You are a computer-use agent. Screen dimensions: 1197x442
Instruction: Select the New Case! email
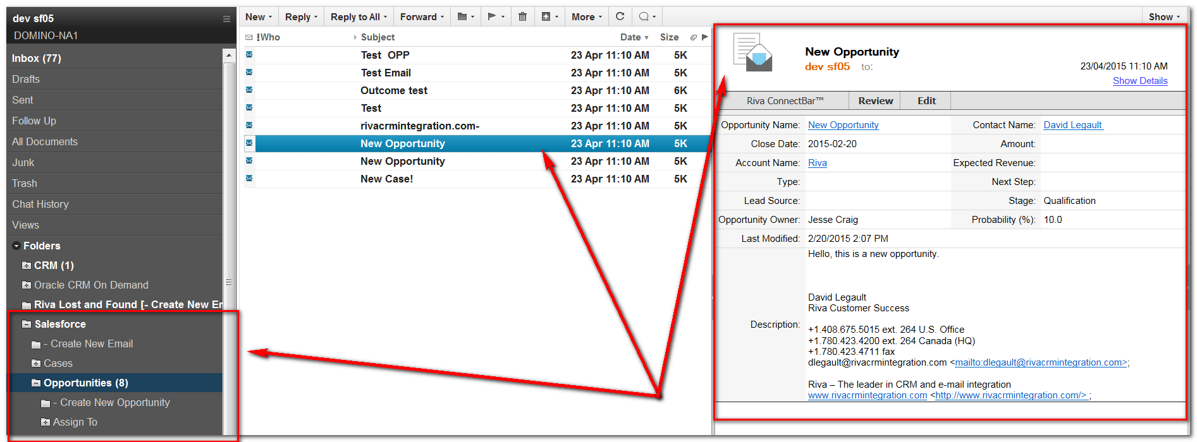pyautogui.click(x=477, y=179)
